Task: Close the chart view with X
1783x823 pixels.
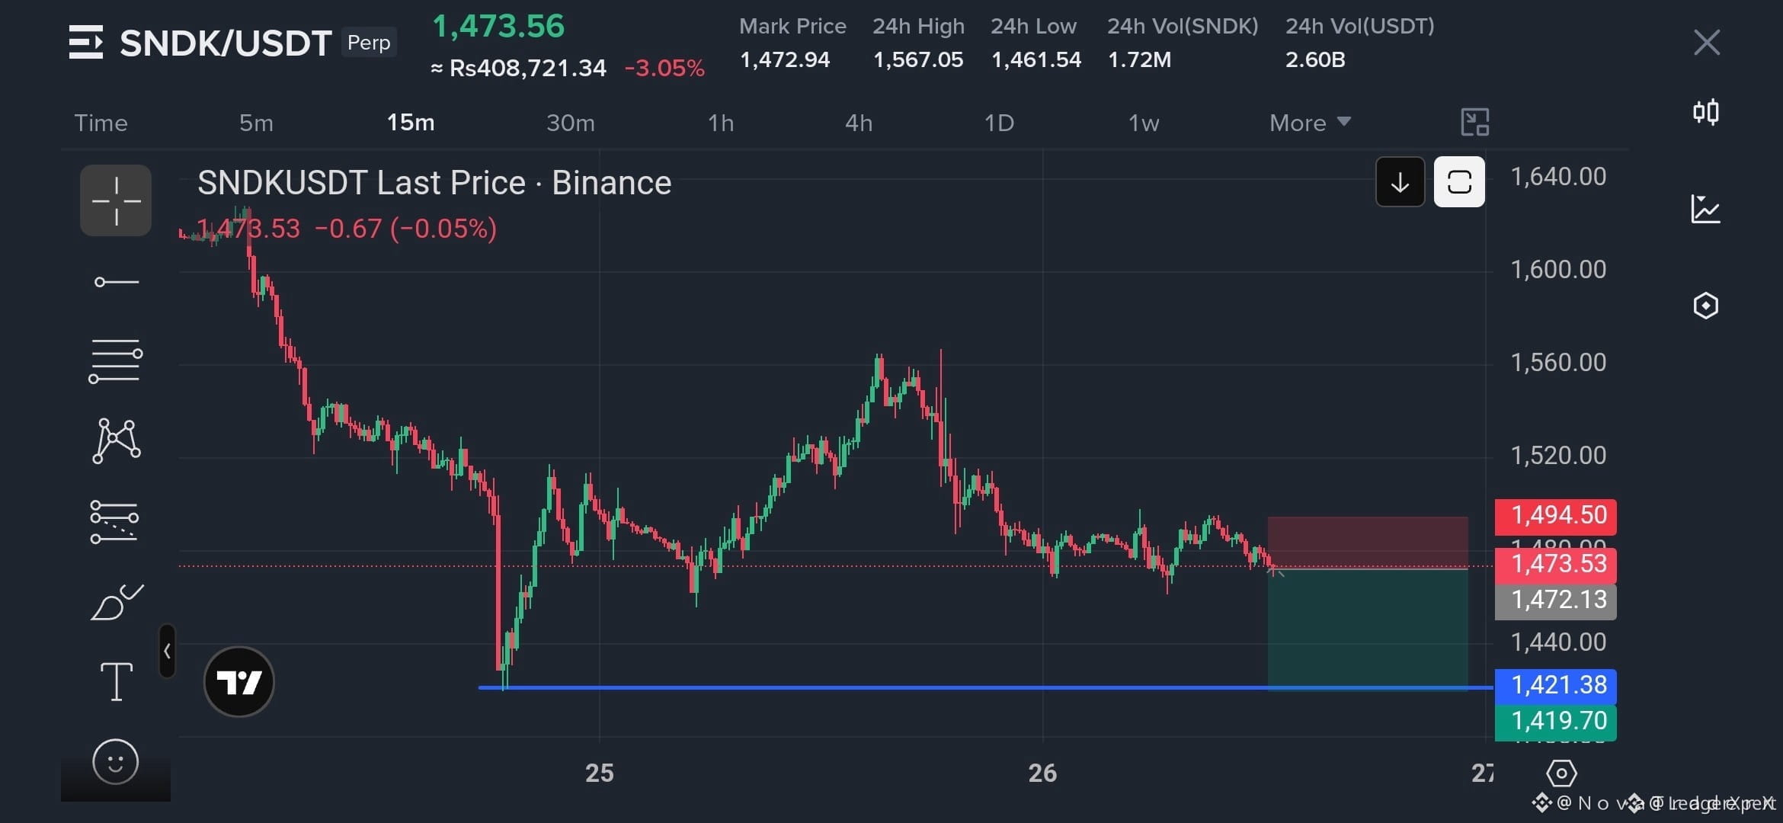Action: point(1707,42)
